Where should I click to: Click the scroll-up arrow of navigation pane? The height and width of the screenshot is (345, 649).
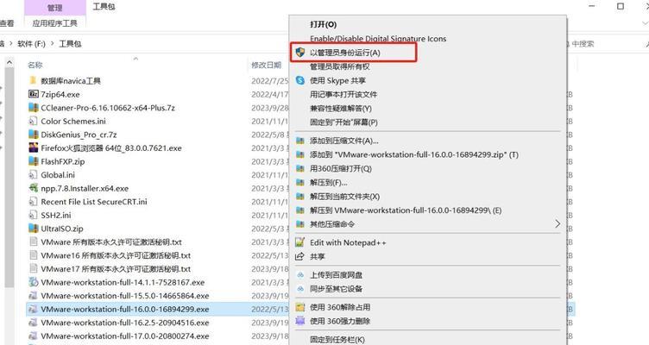[9, 63]
